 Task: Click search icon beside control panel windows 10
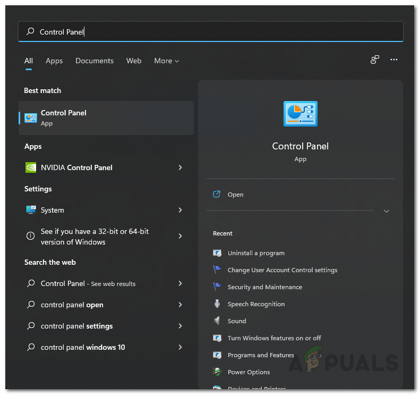31,347
